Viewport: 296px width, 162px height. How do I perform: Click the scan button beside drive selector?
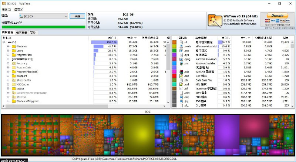pyautogui.click(x=77, y=16)
